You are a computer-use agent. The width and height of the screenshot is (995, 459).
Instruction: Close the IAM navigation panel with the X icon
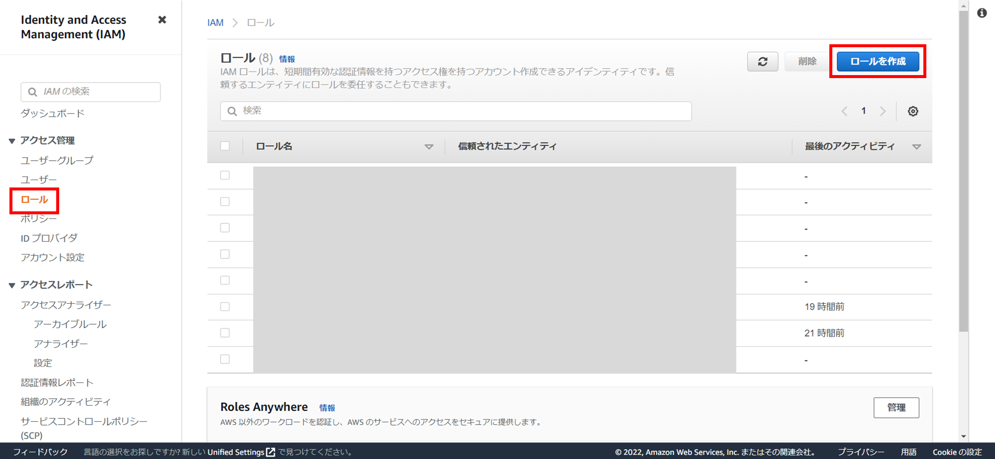click(162, 19)
